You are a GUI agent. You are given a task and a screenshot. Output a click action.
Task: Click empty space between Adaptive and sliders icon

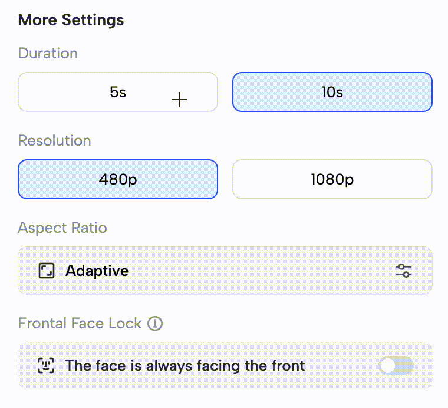coord(259,271)
